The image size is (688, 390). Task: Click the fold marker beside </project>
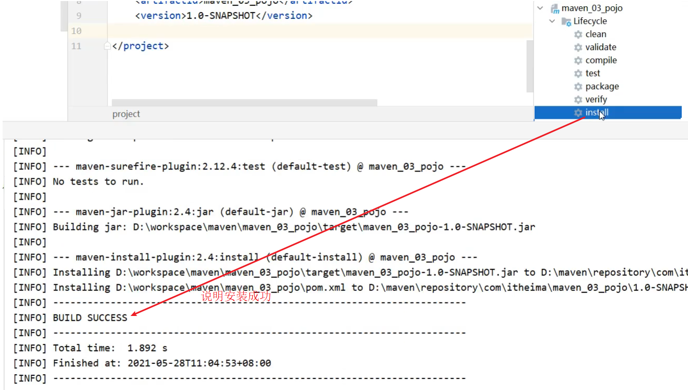click(108, 46)
